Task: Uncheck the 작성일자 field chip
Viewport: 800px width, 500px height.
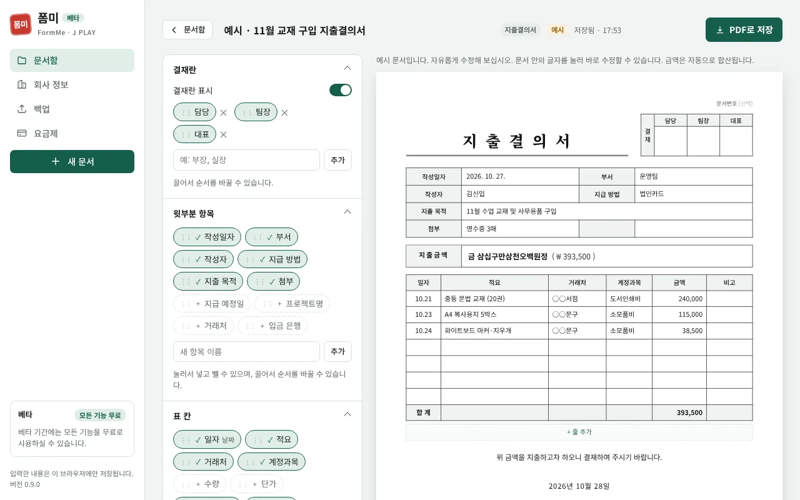Action: tap(207, 237)
